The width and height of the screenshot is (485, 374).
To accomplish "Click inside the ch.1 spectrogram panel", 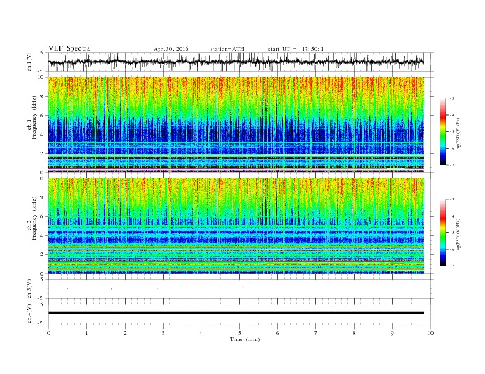I will pyautogui.click(x=236, y=125).
